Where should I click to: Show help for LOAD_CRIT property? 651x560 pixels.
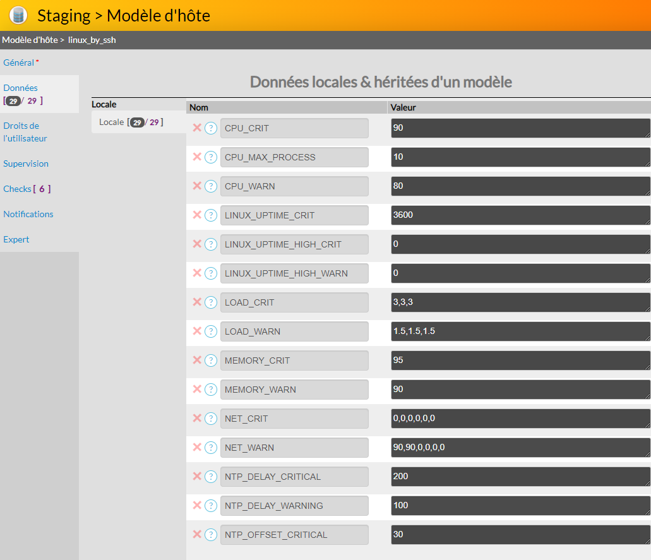(x=211, y=302)
